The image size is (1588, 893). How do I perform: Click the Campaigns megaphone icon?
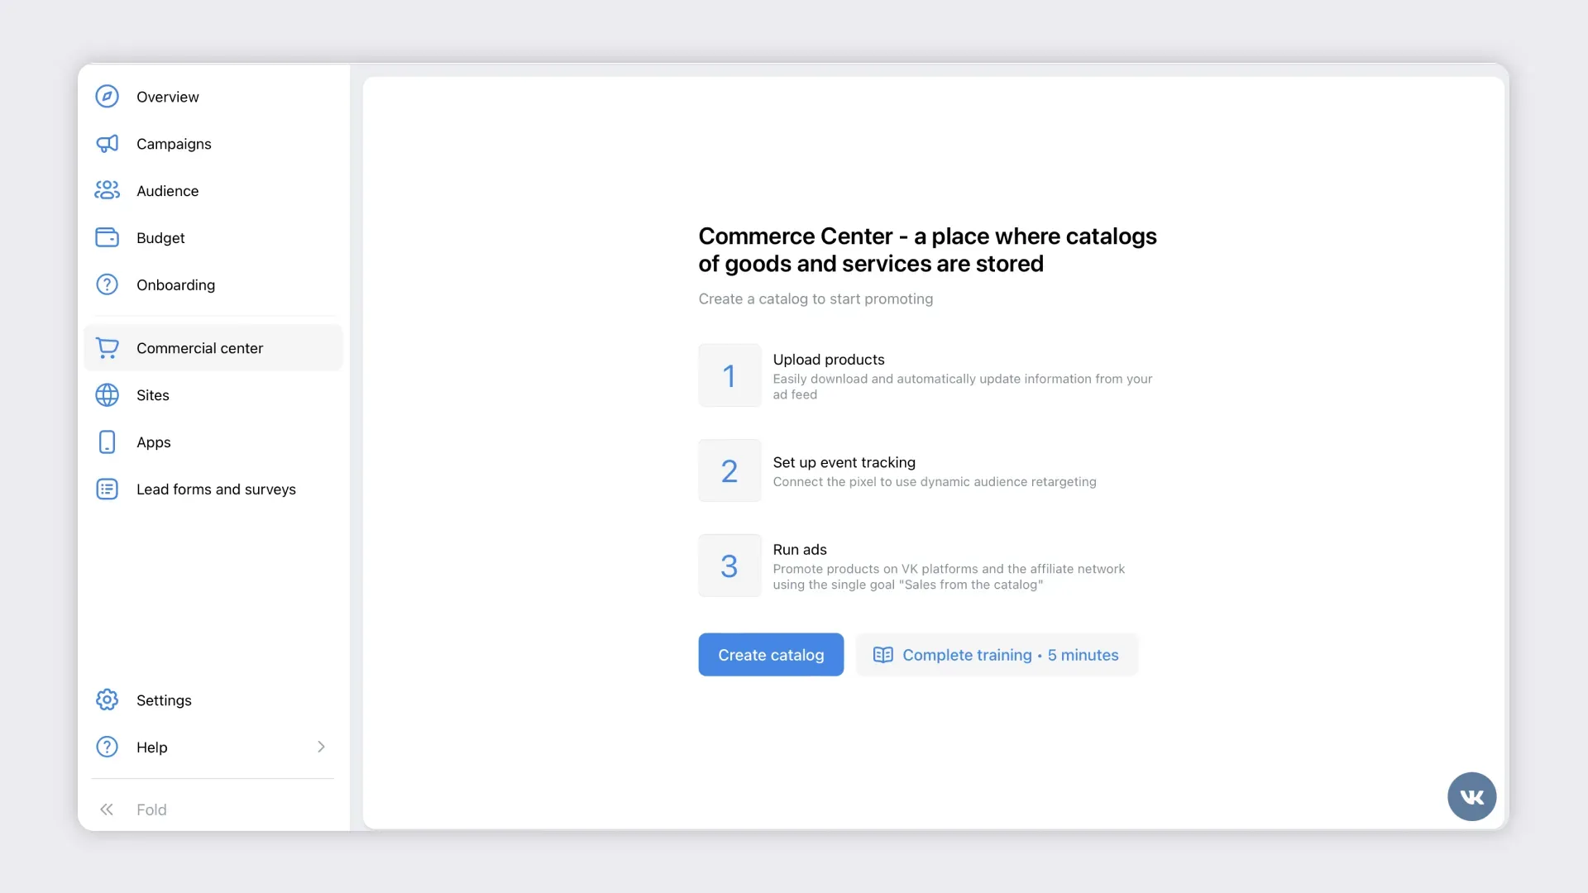(107, 144)
